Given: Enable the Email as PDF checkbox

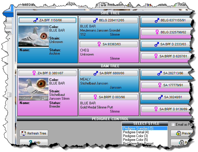Looking at the screenshot, I should pyautogui.click(x=173, y=125).
